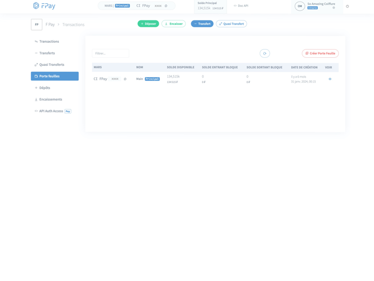
Task: Open API Auth Access in sidebar
Action: (54, 111)
